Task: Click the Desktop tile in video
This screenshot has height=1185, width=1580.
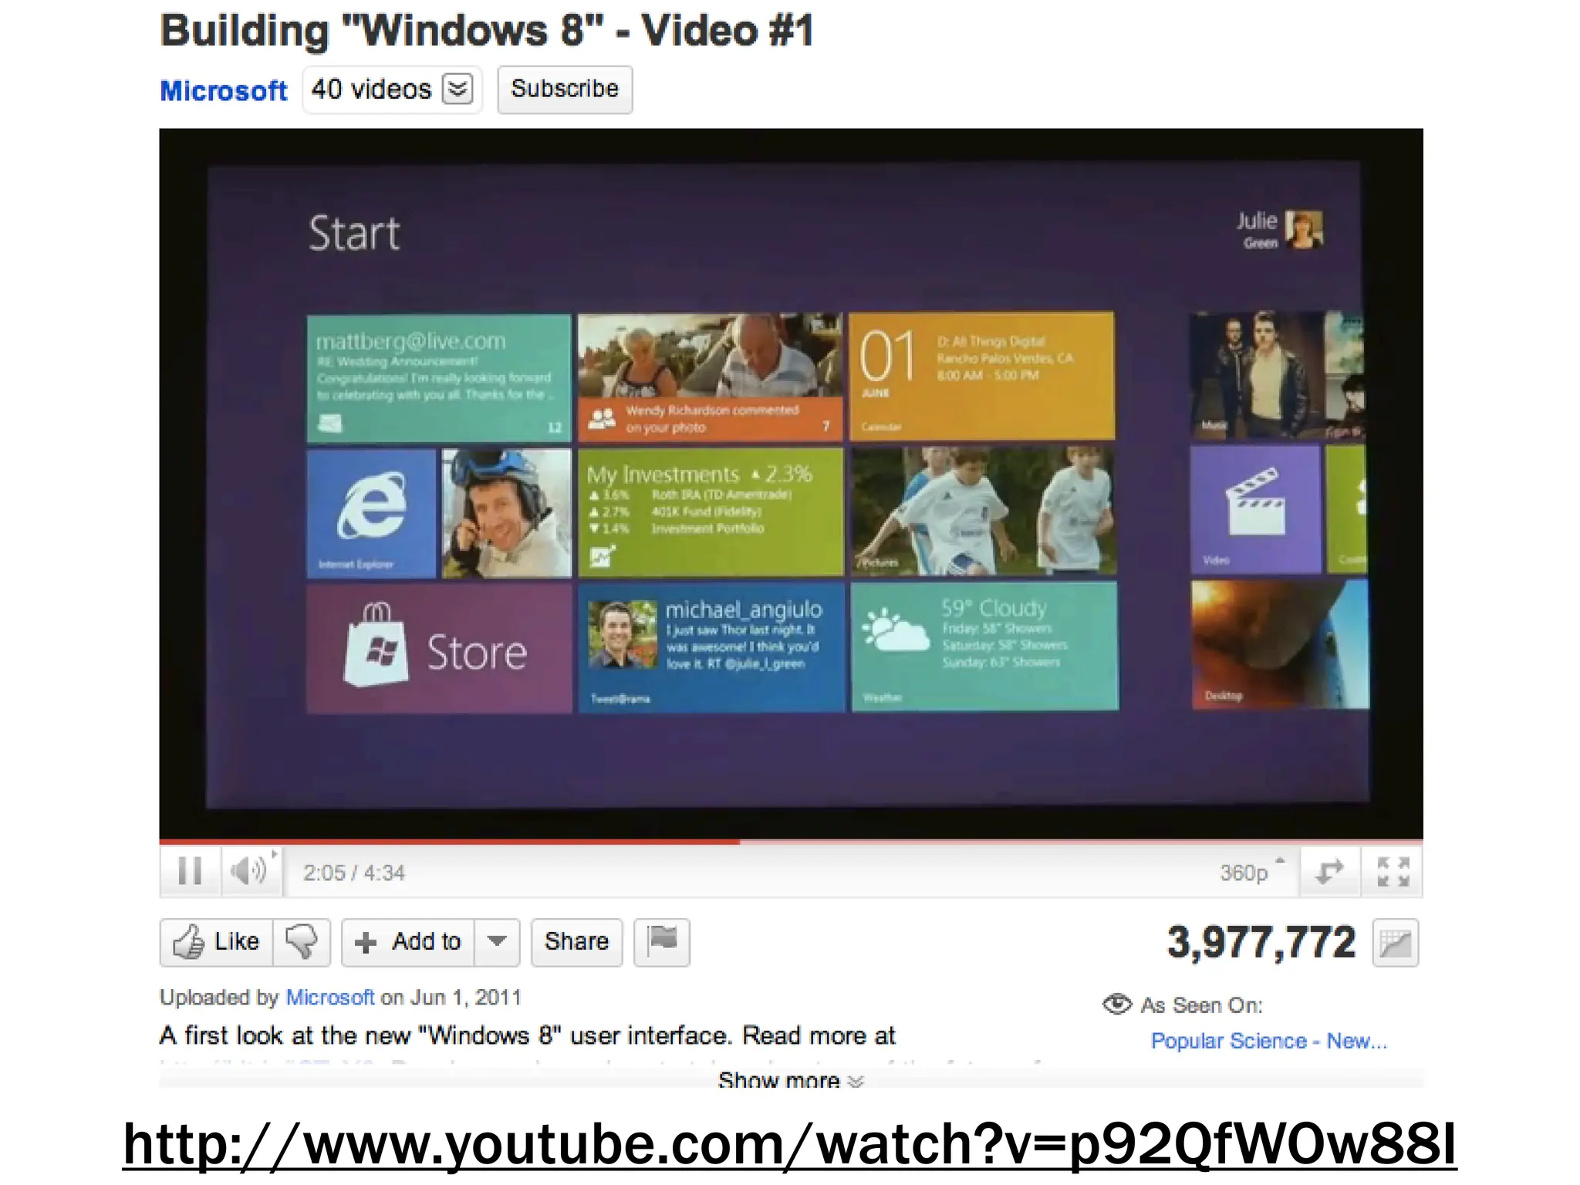Action: [x=1280, y=645]
